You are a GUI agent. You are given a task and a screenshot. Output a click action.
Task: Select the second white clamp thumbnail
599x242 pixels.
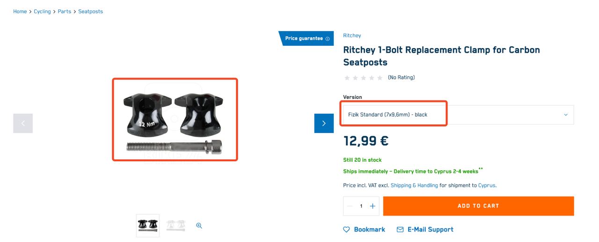pos(176,226)
